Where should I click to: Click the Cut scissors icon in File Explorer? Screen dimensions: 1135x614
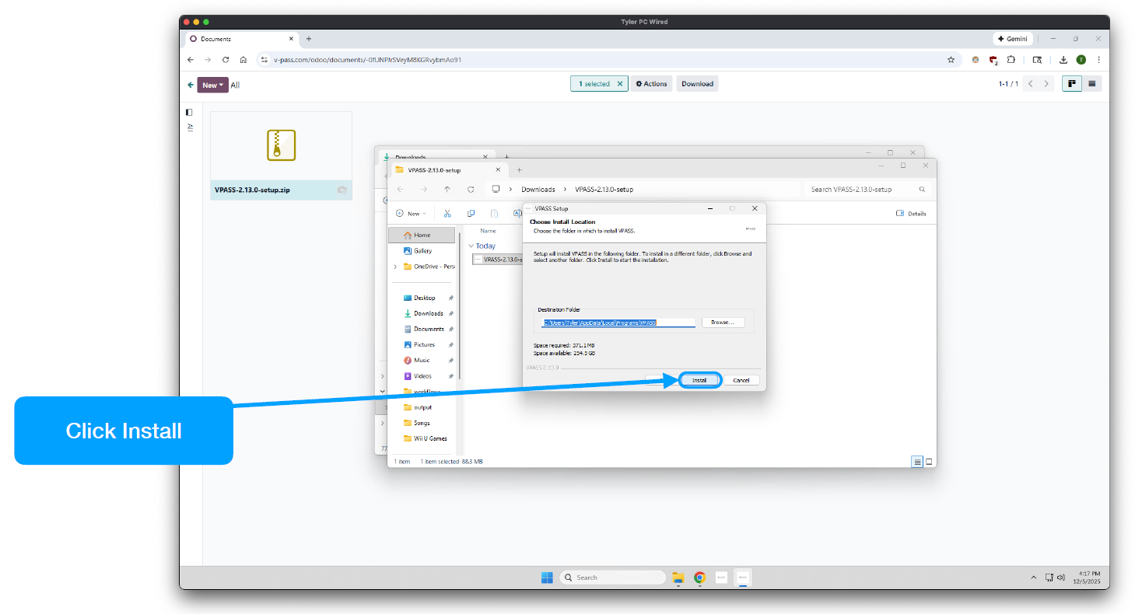pyautogui.click(x=447, y=213)
